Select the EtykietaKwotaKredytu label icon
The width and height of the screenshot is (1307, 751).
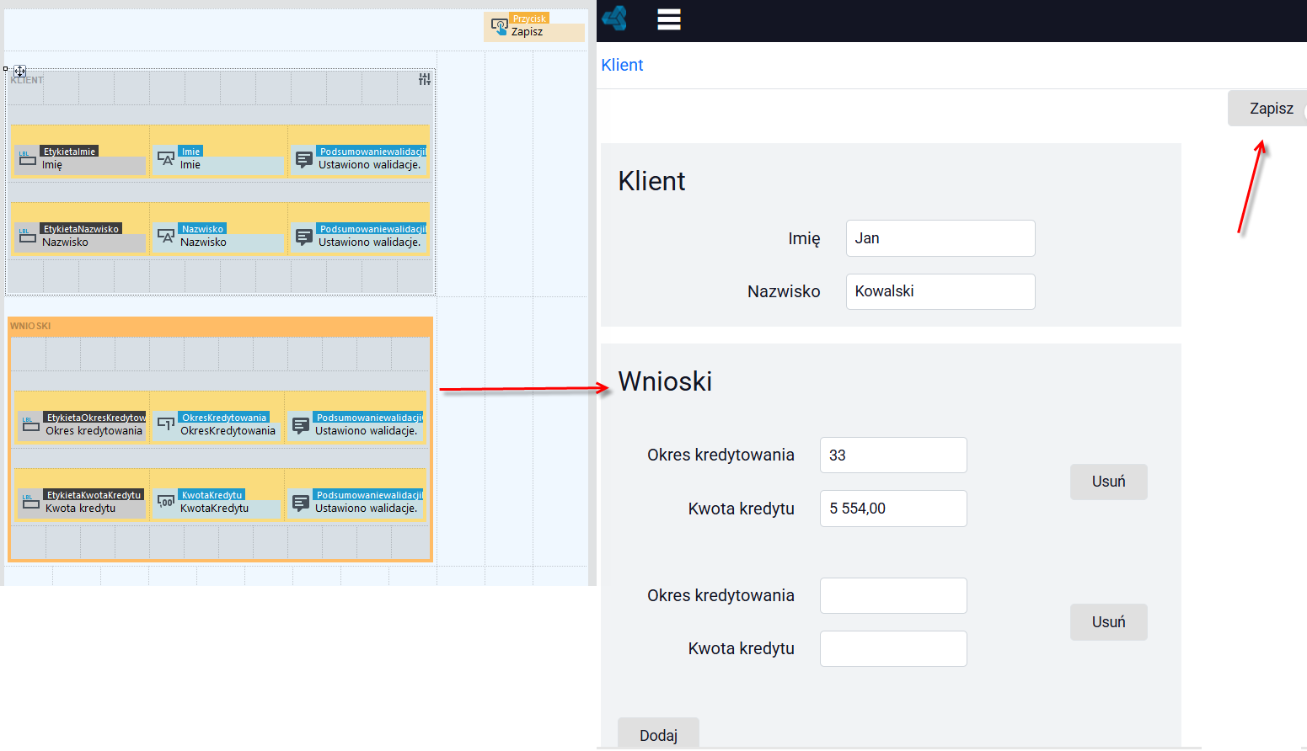(x=31, y=502)
